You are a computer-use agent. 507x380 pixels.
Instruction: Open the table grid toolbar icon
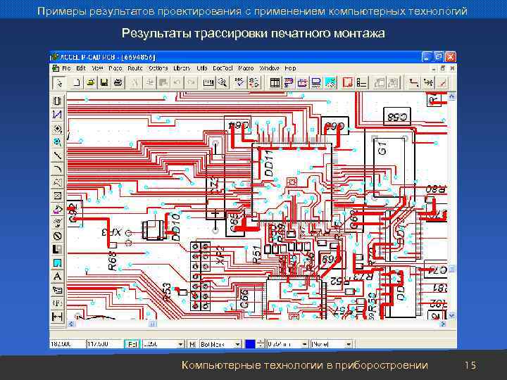pos(275,83)
